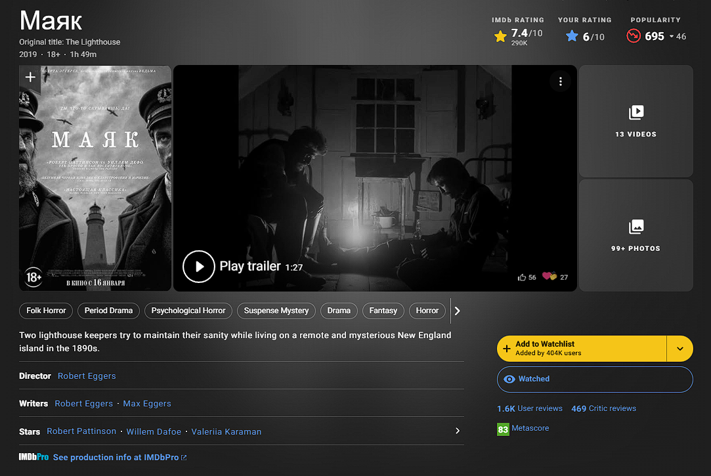The height and width of the screenshot is (476, 711).
Task: Open Valeriia Karaman's page
Action: (x=226, y=431)
